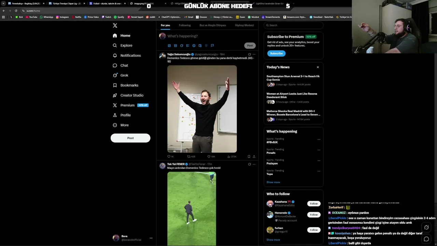Open the YouTube bookmark in bookmarks bar
437x246 pixels.
point(31,17)
